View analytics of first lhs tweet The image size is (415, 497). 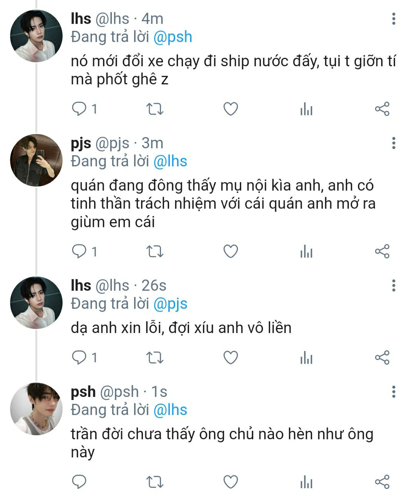(x=306, y=109)
